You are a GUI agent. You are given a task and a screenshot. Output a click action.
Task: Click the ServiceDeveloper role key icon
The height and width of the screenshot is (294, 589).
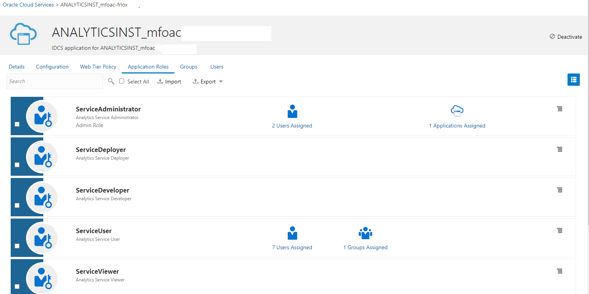tap(42, 197)
